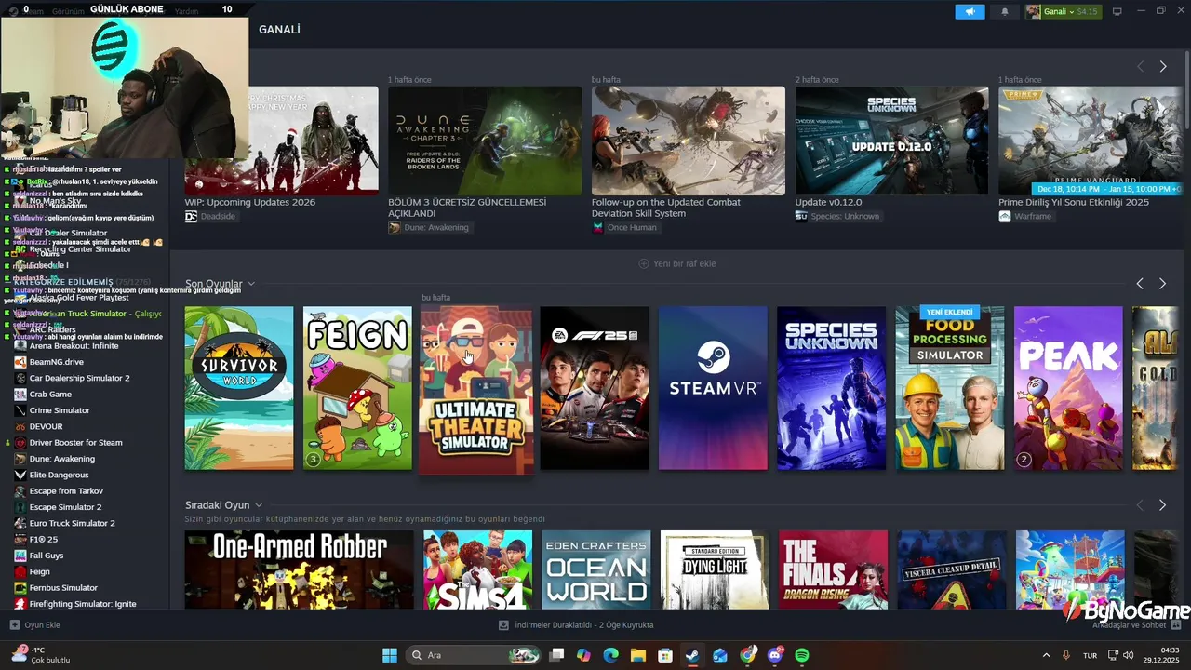Select Car Dealership Simulator 2 in sidebar

click(x=79, y=378)
